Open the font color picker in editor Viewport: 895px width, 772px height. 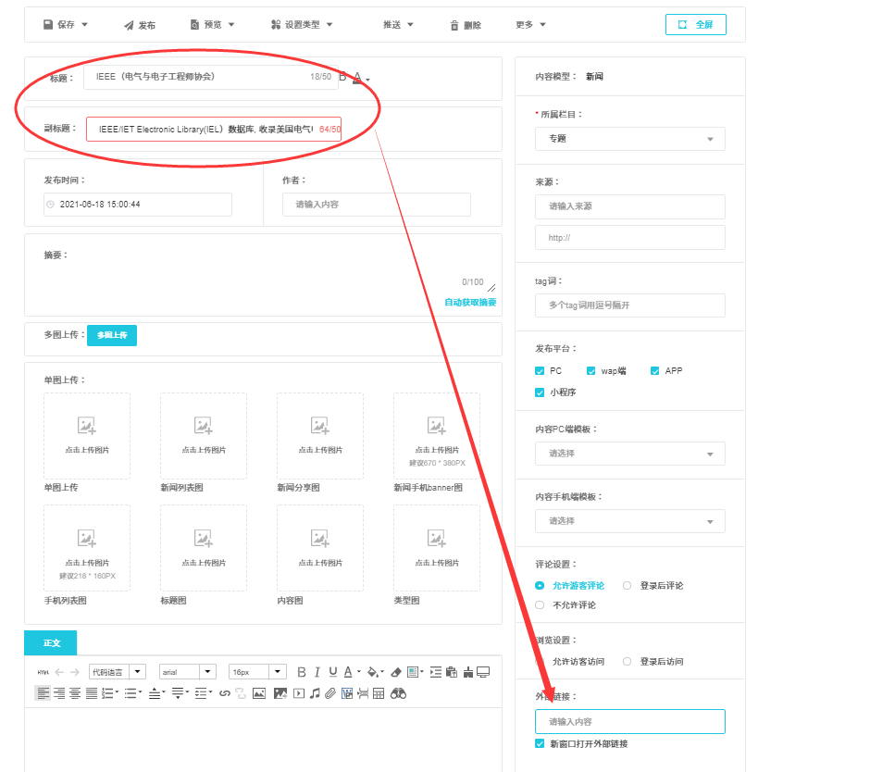(x=352, y=672)
